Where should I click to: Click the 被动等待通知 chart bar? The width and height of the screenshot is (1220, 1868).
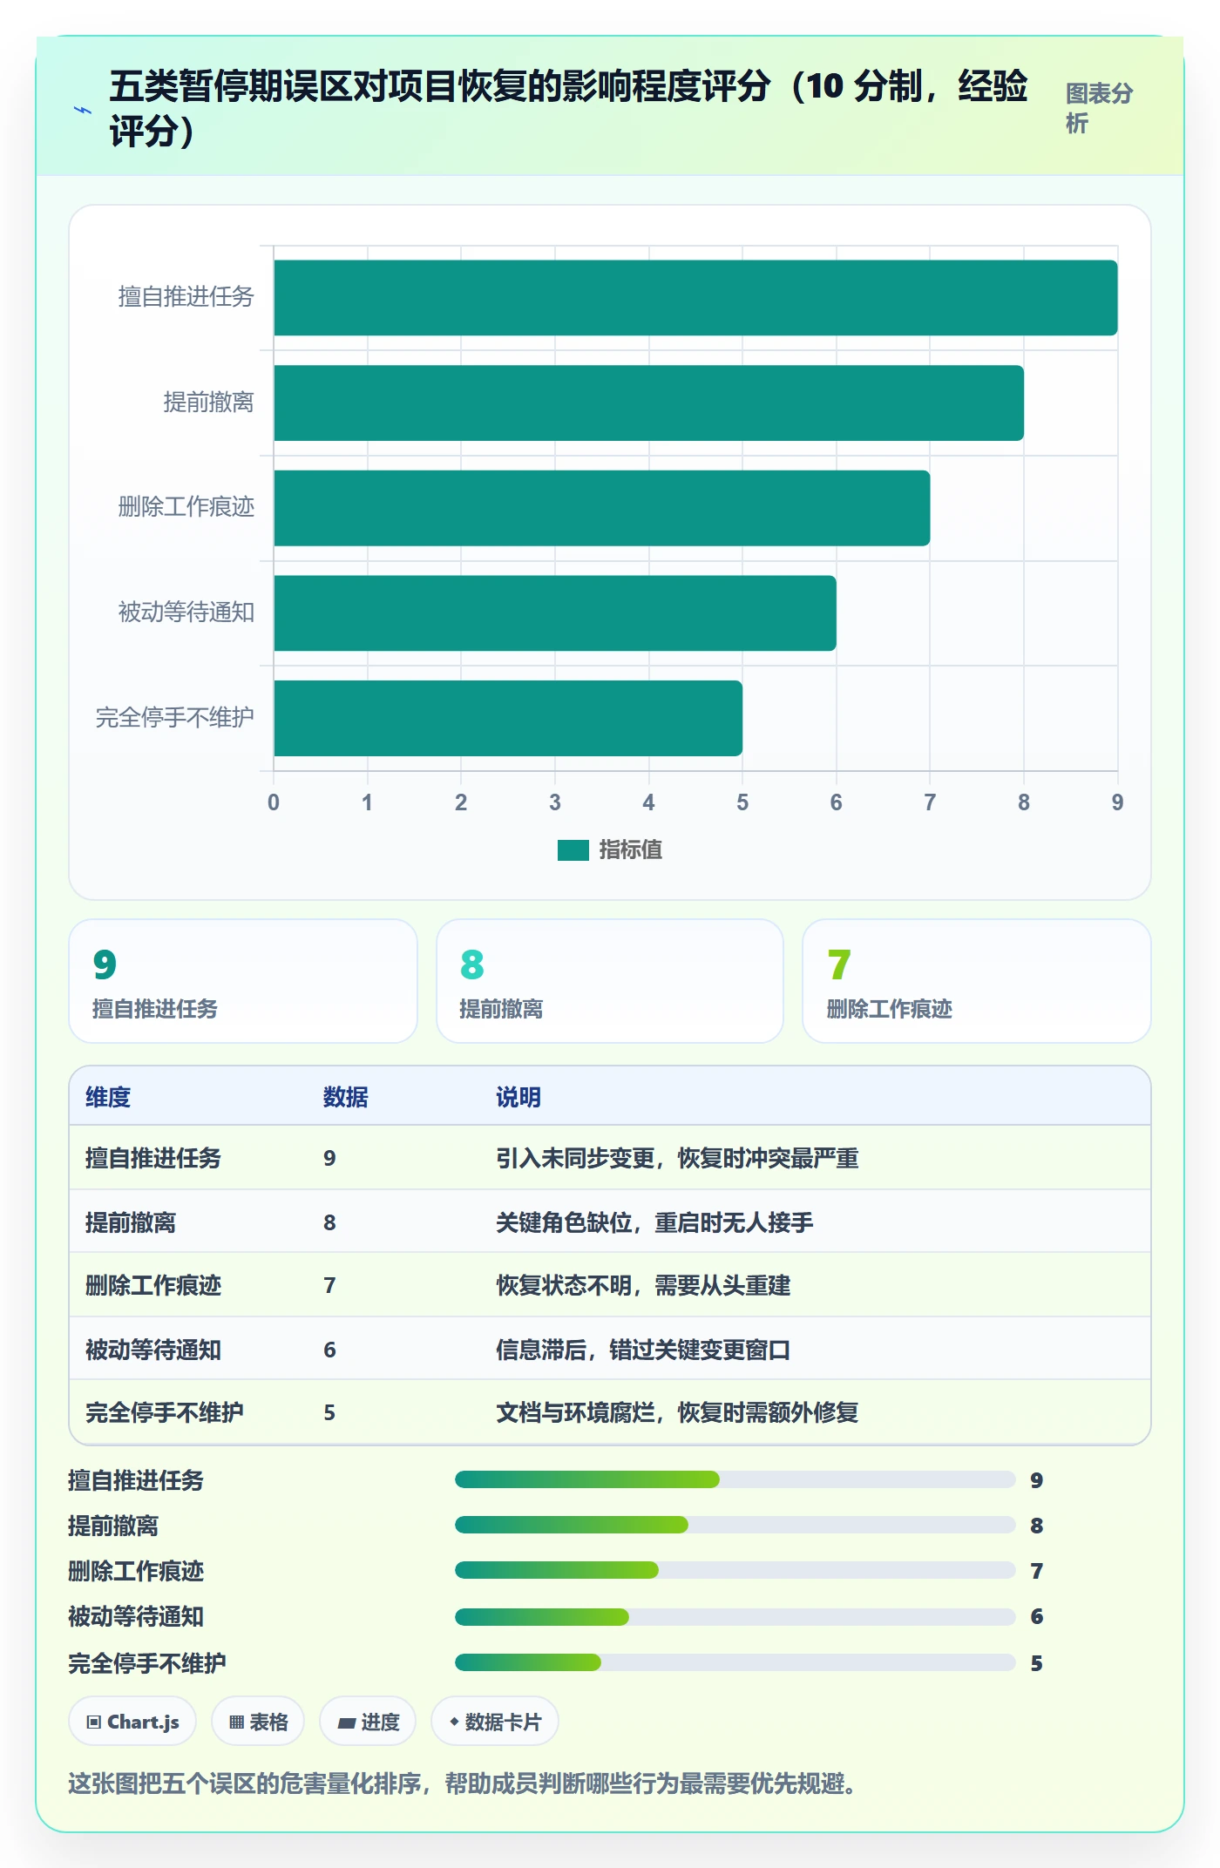(x=555, y=613)
